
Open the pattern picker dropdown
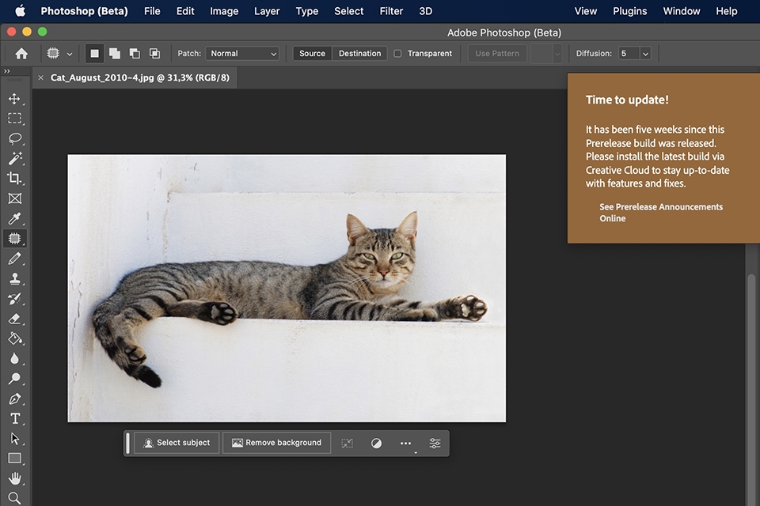557,54
